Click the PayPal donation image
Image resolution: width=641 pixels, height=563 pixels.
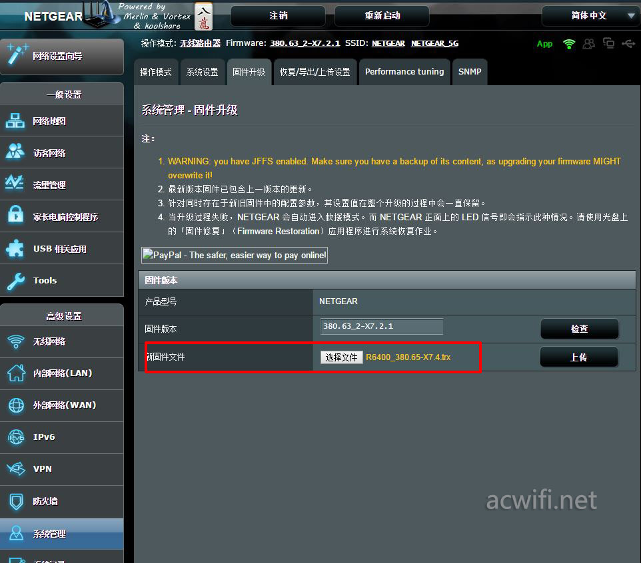pyautogui.click(x=235, y=255)
